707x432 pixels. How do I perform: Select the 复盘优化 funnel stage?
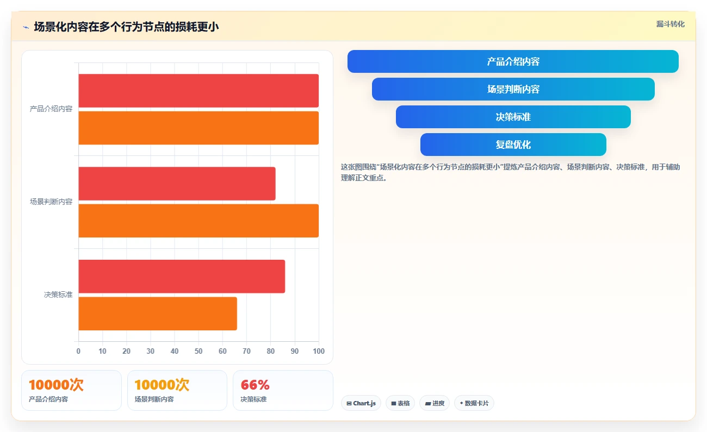point(513,145)
